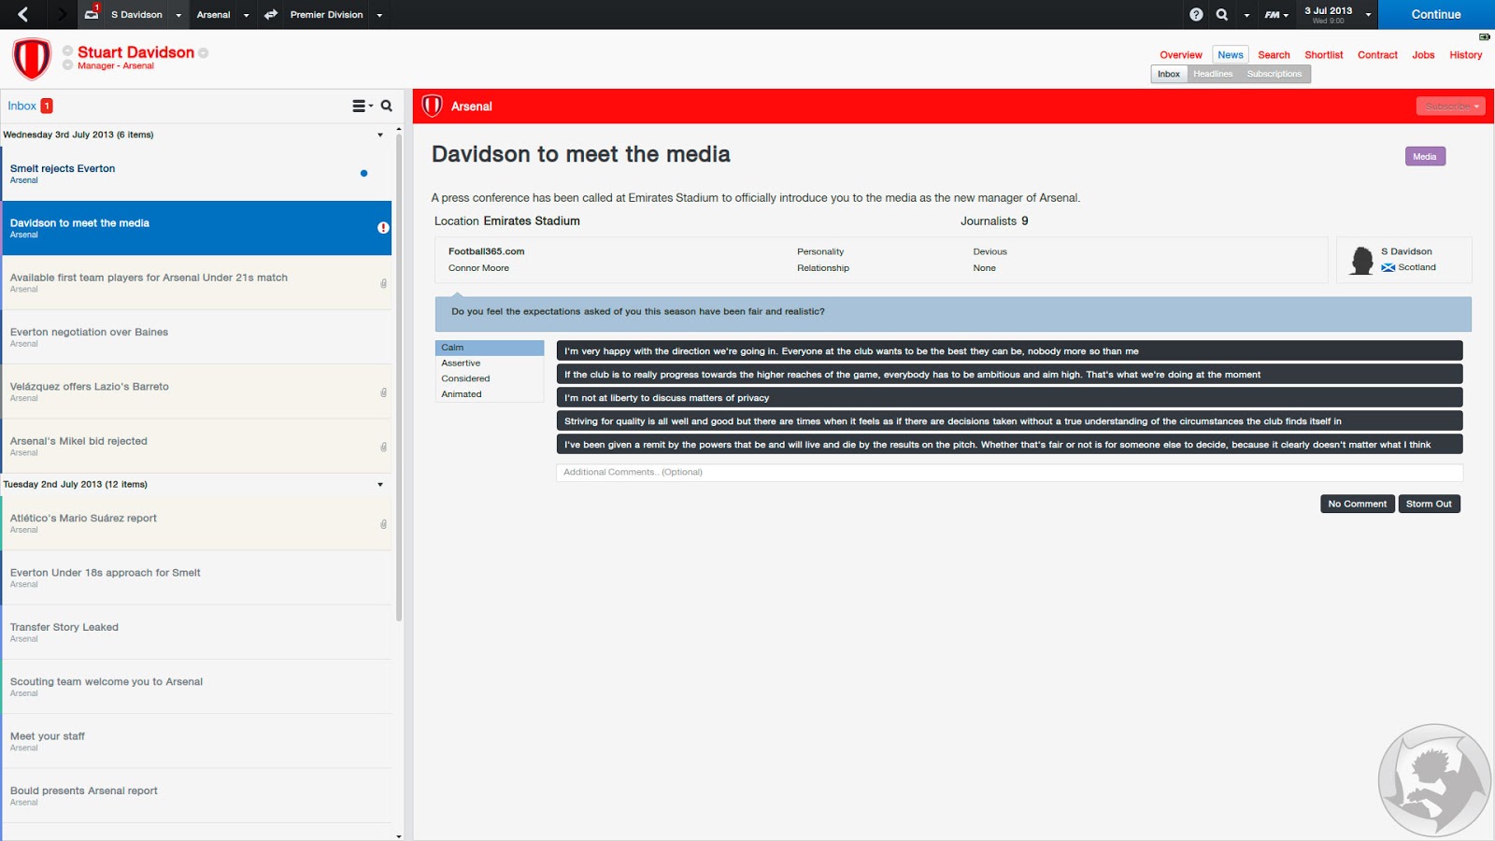The width and height of the screenshot is (1495, 841).
Task: Open the FM menu logo
Action: pyautogui.click(x=1273, y=14)
